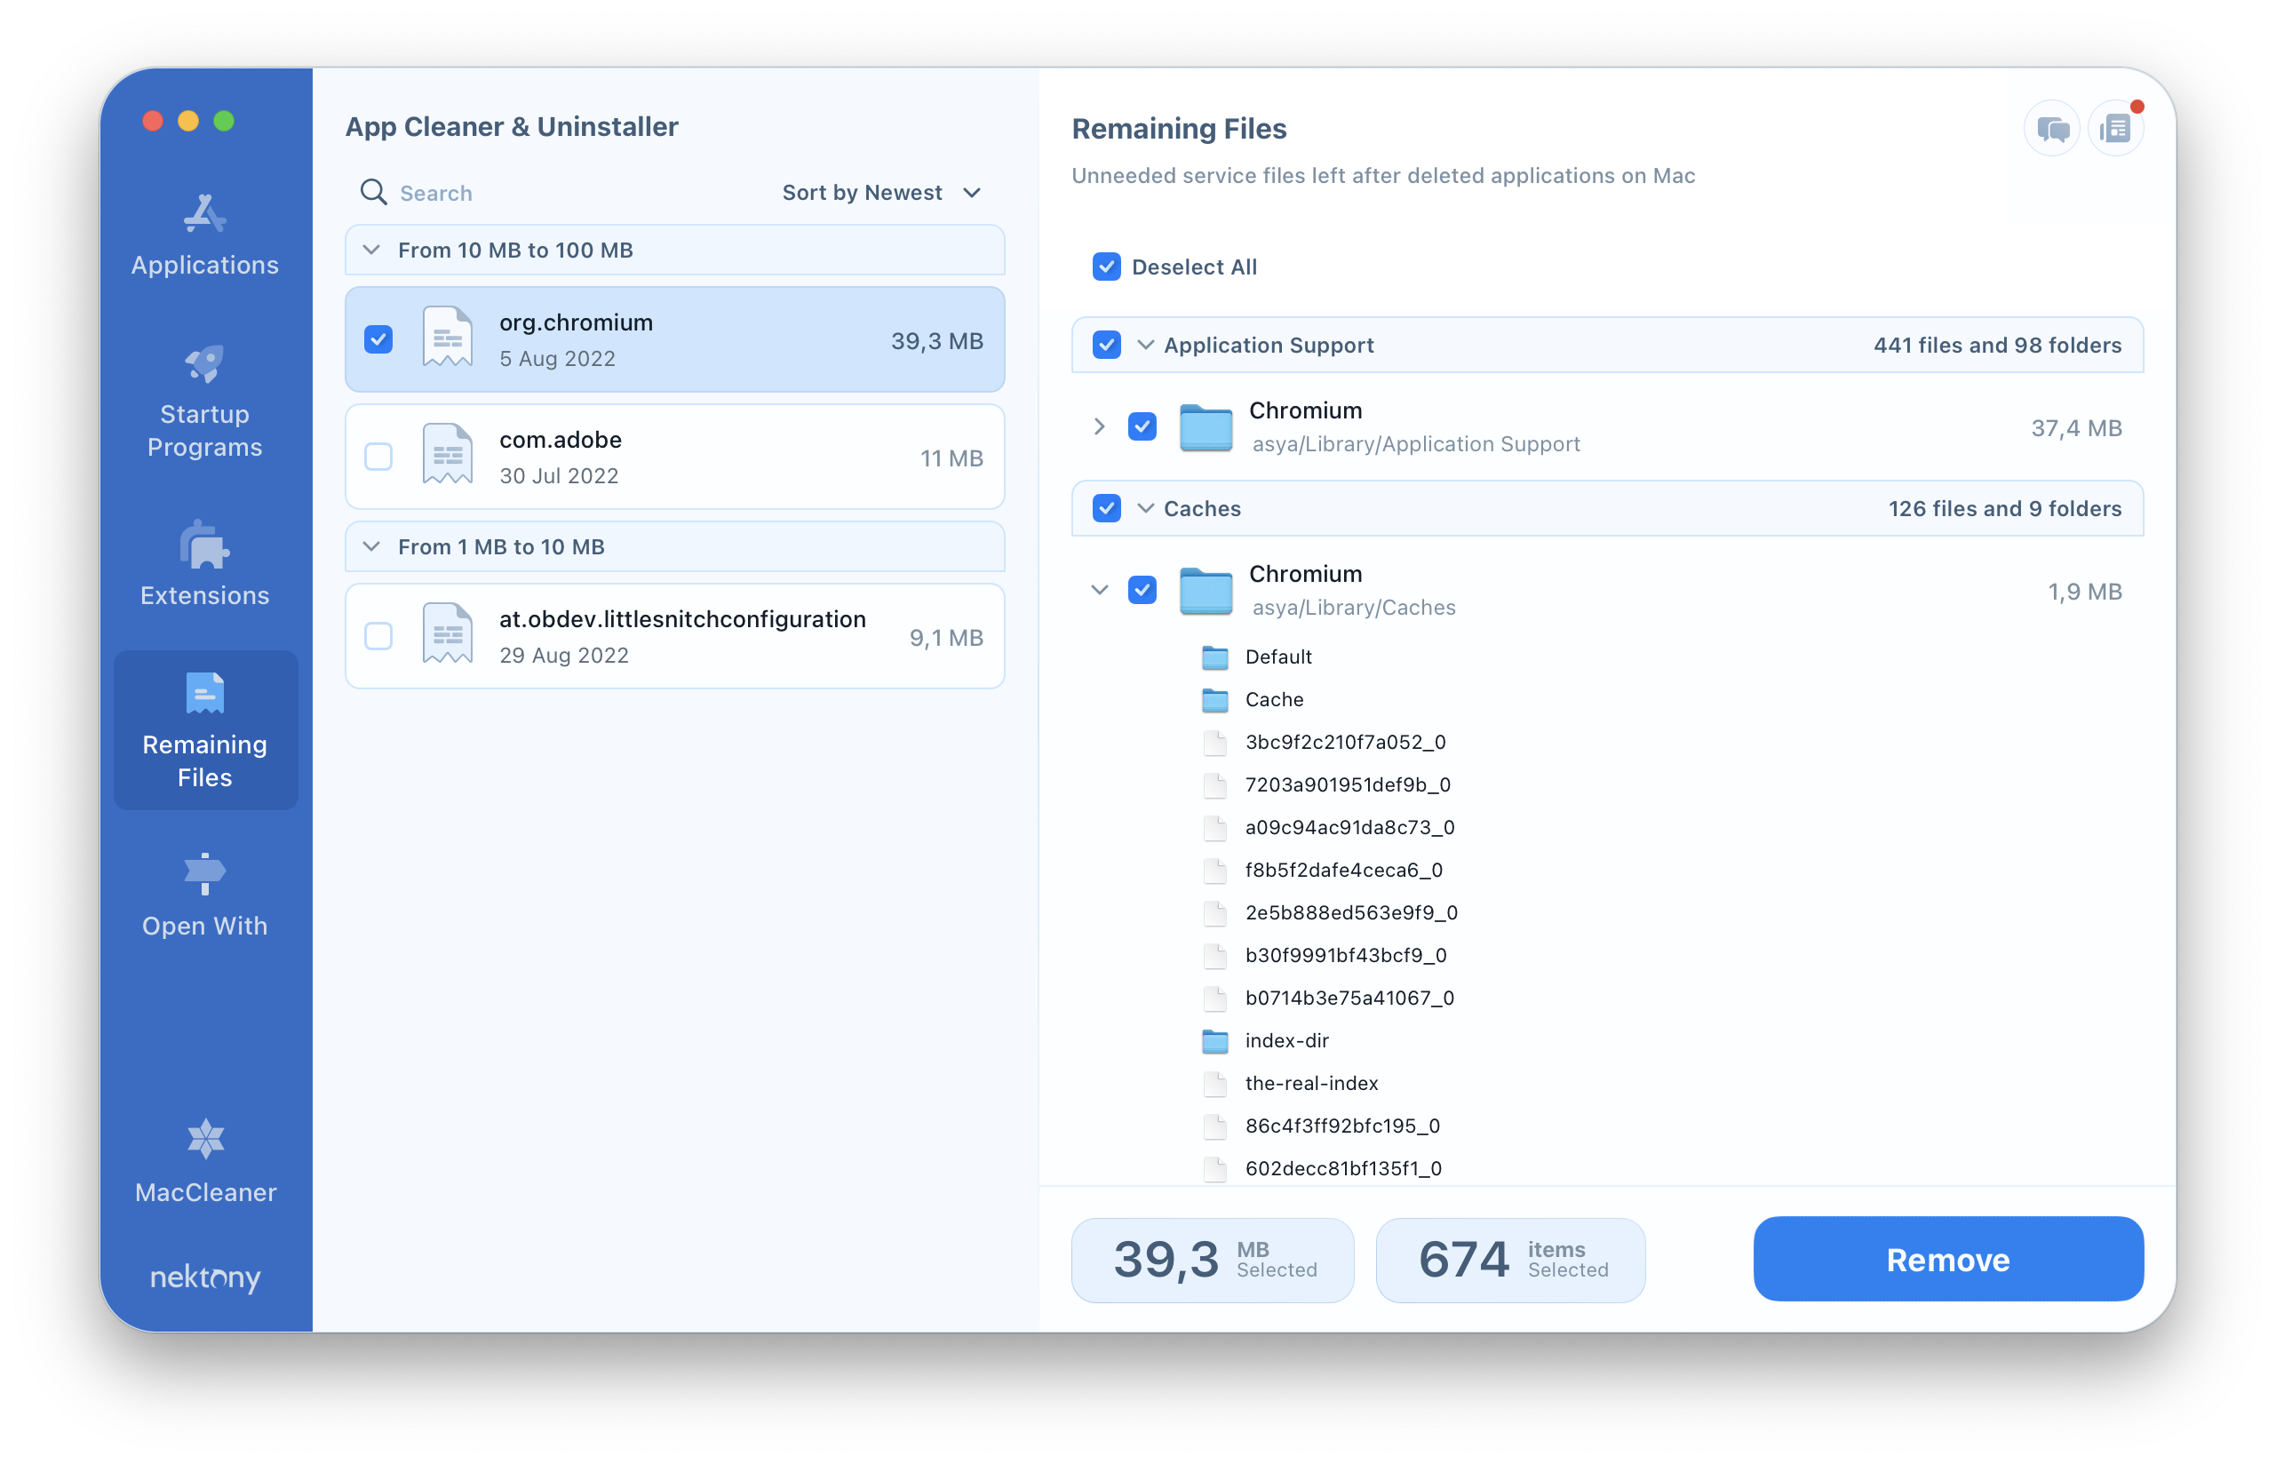
Task: Toggle checkbox for org.chromium entry
Action: tap(380, 340)
